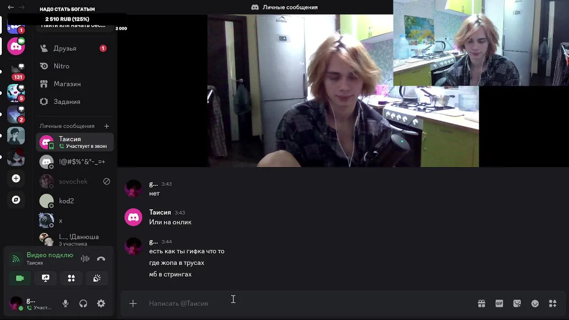
Task: Open server with 131 notification badge
Action: [16, 71]
